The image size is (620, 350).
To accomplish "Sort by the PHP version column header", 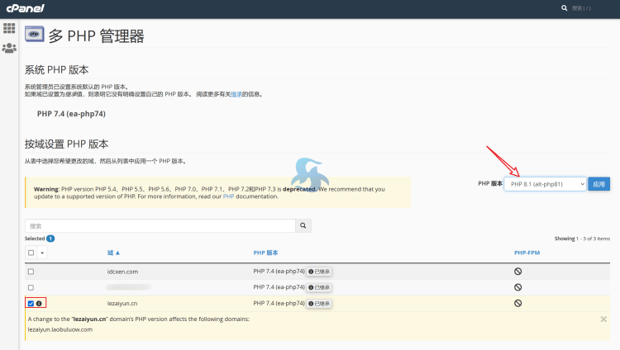I will (x=265, y=253).
